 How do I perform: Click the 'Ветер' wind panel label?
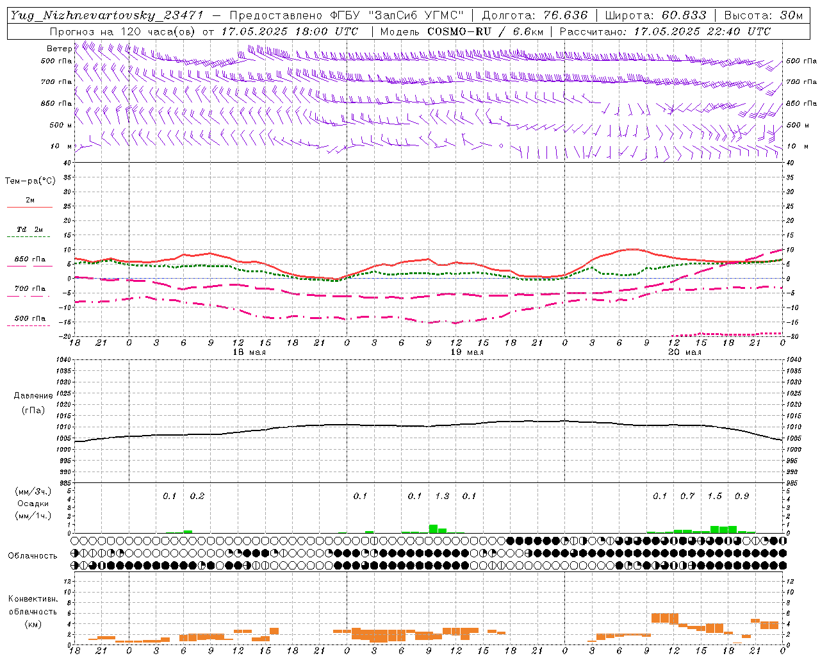click(x=60, y=49)
